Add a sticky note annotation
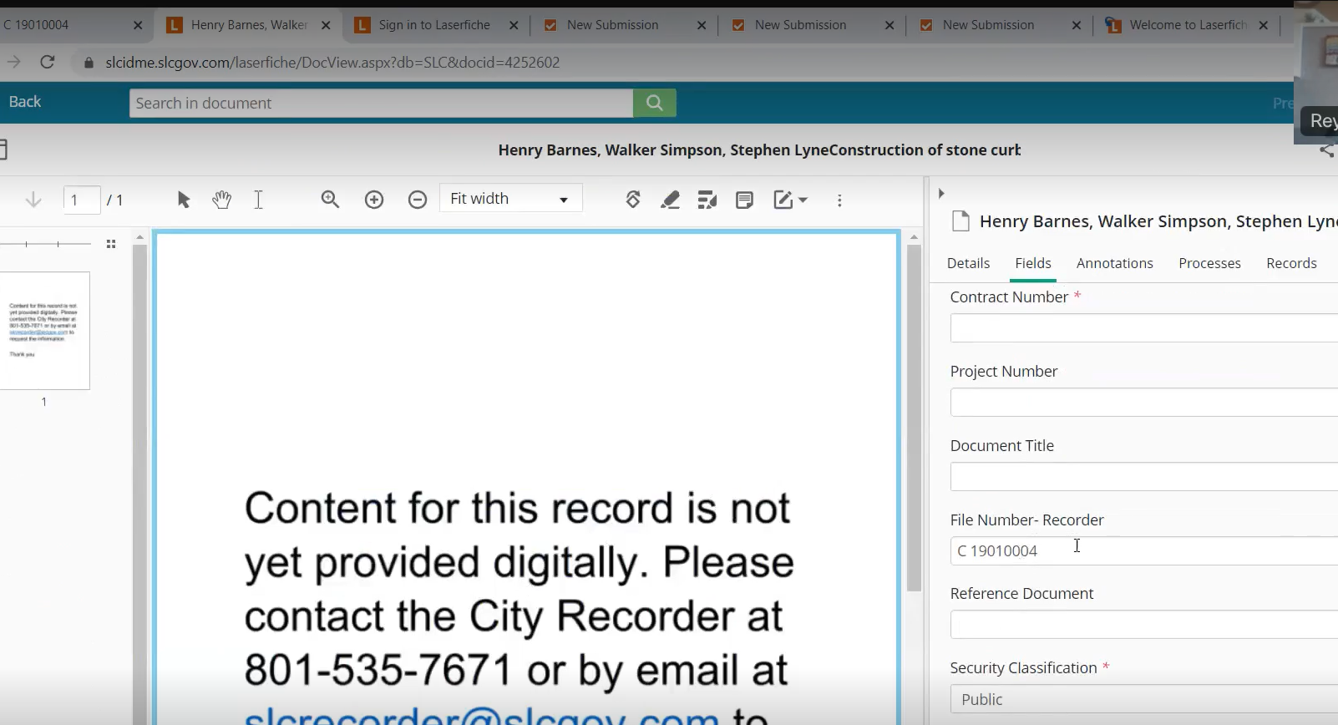1338x725 pixels. (x=744, y=200)
